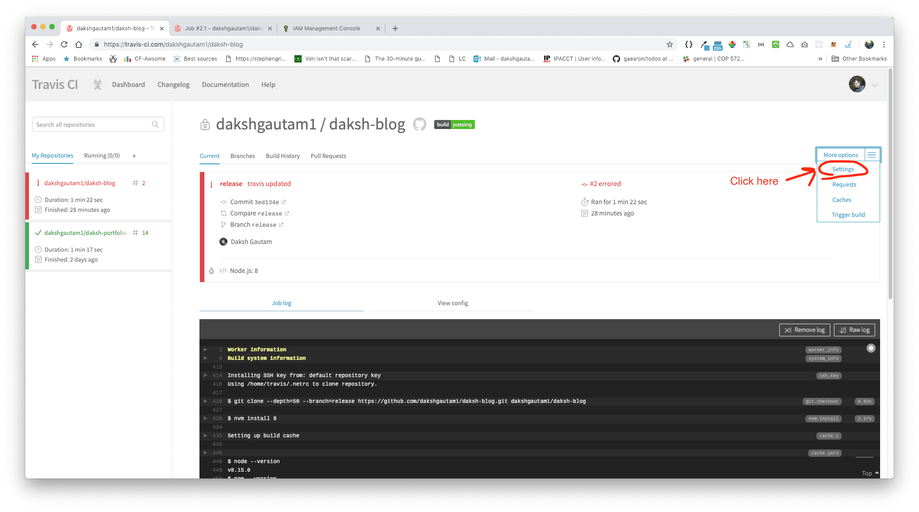Show hidden bookmarks overflow chevron

pos(820,59)
